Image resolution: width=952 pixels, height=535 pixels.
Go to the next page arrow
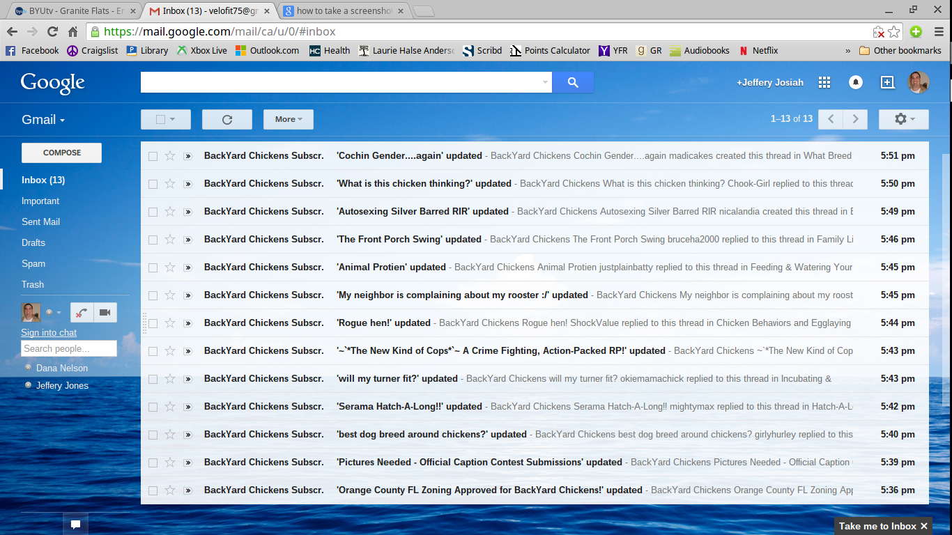pos(856,119)
